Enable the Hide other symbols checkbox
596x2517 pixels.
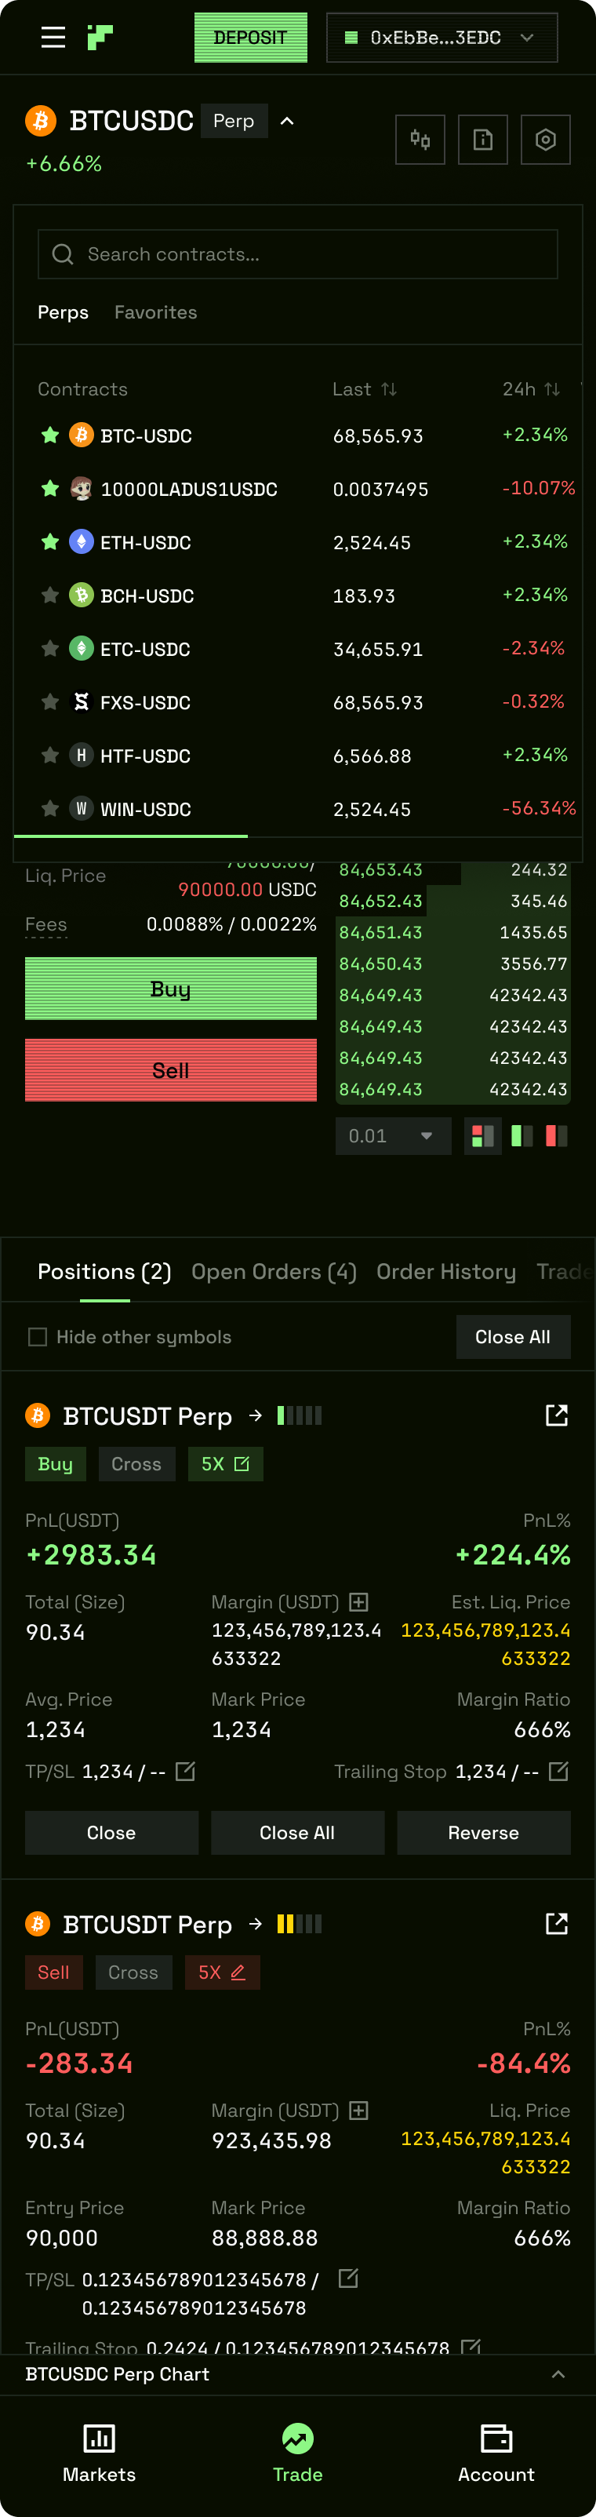point(37,1337)
